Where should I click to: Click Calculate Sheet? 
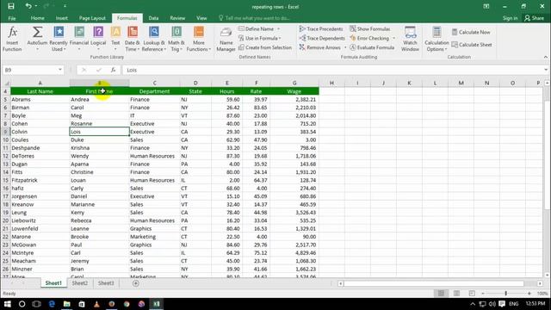472,45
